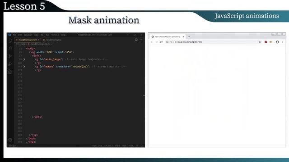
Task: Open the browser profile avatar
Action: tap(277, 42)
